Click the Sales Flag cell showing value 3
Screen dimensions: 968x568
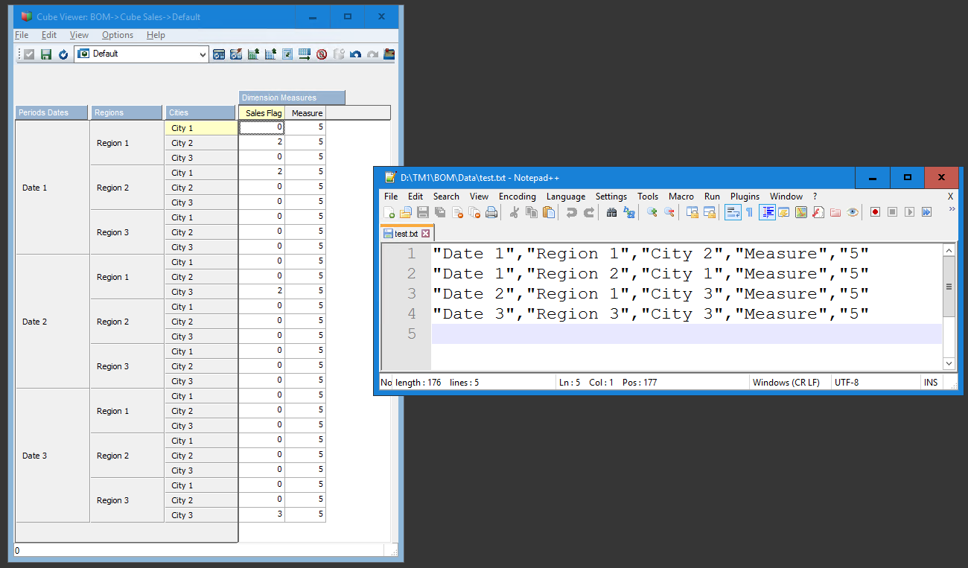[262, 515]
